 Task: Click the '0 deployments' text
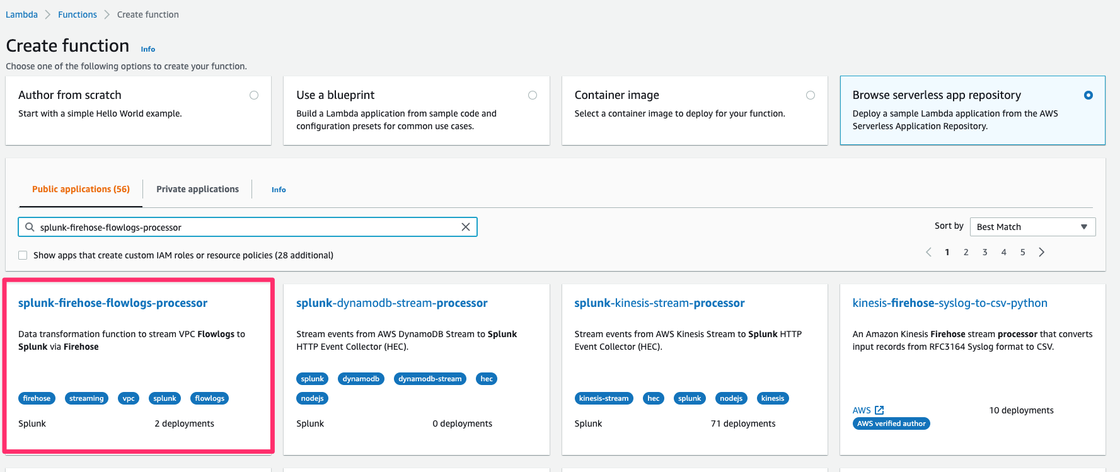[x=462, y=423]
